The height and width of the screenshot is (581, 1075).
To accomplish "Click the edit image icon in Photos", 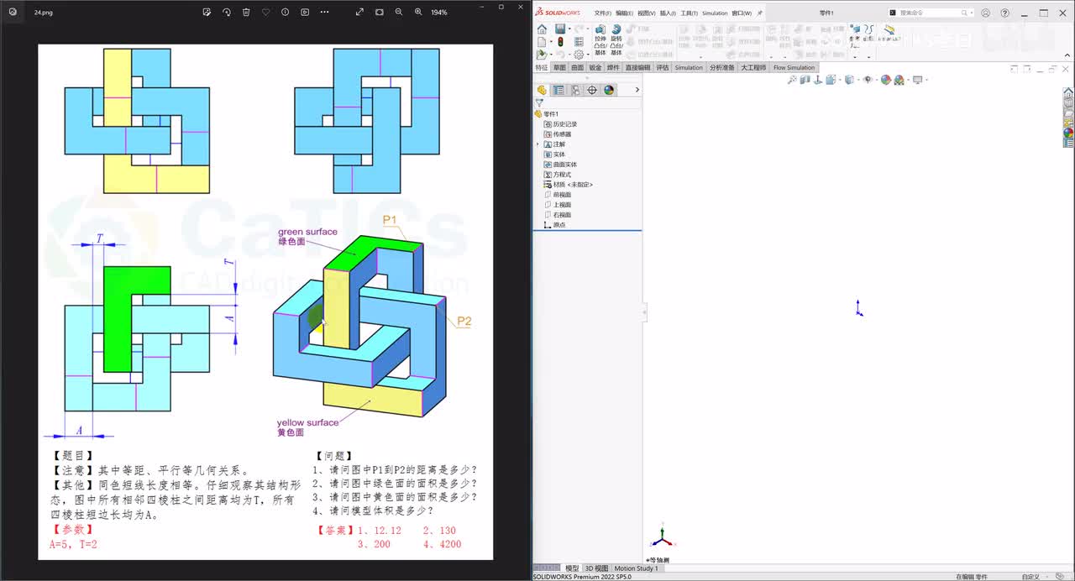I will point(207,12).
